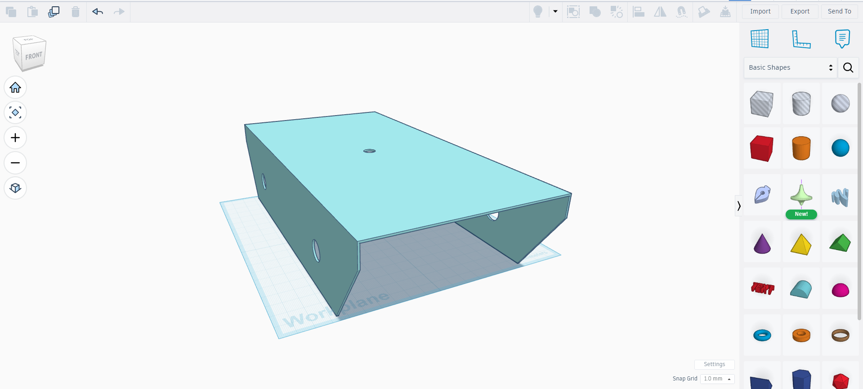This screenshot has height=389, width=863.
Task: Select the yellow Pyramid shape
Action: click(x=801, y=244)
